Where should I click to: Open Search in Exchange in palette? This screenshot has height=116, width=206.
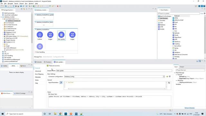click(x=165, y=16)
